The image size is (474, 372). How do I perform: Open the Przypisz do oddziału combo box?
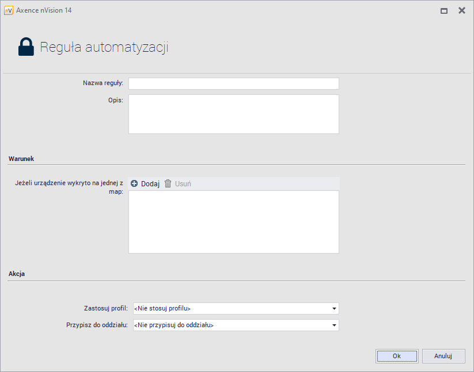tap(230, 325)
